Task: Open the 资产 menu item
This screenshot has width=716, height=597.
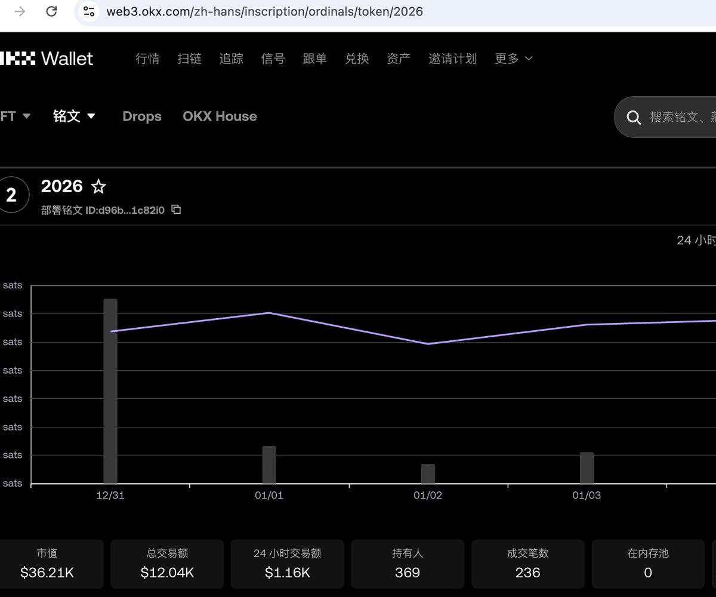Action: (398, 58)
